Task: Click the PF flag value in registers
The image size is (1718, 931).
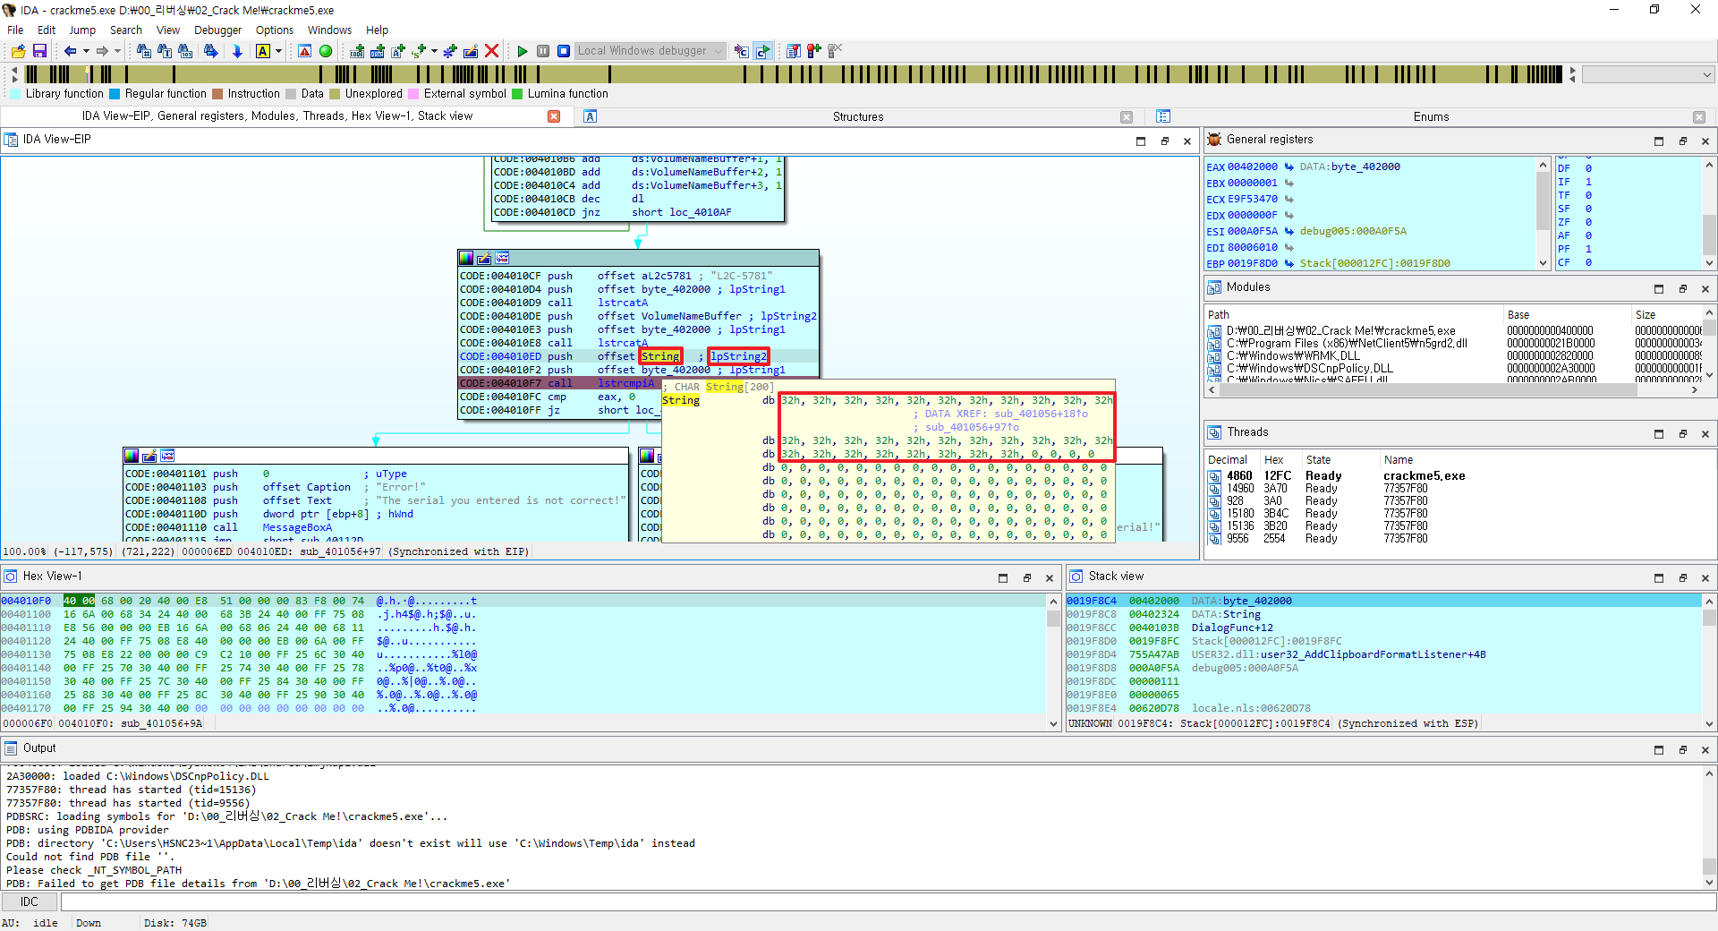Action: pyautogui.click(x=1588, y=249)
